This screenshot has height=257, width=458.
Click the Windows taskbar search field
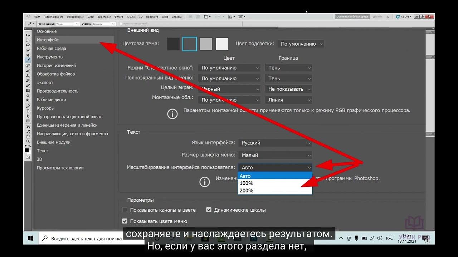click(82, 238)
